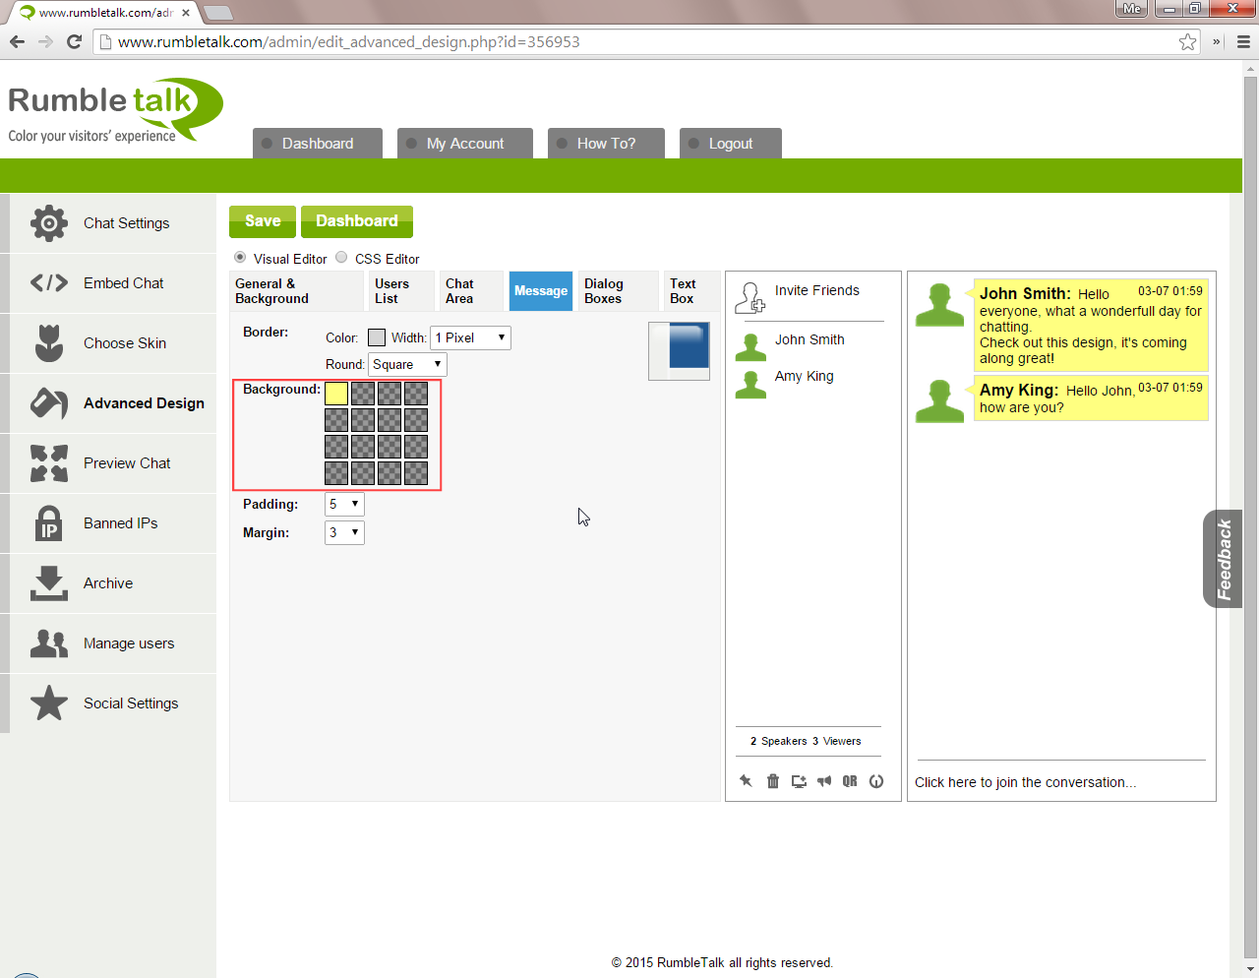1259x978 pixels.
Task: Select the Message tab
Action: pos(541,291)
